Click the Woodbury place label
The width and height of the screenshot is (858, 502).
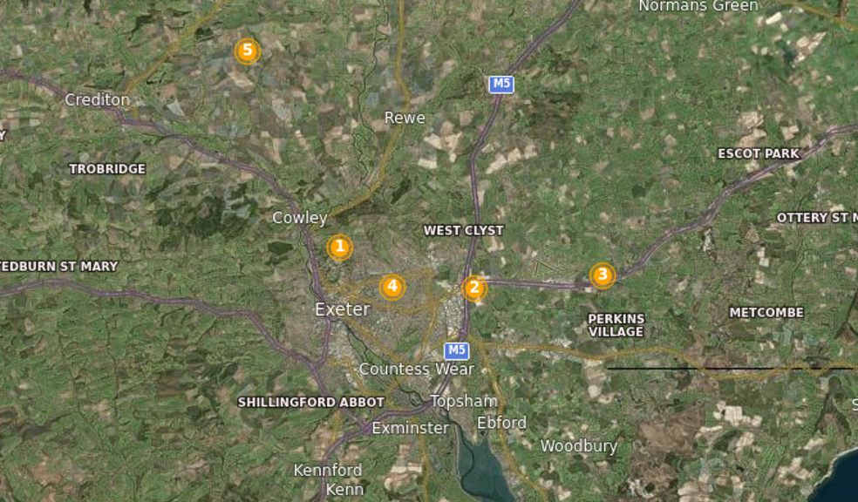tap(579, 446)
